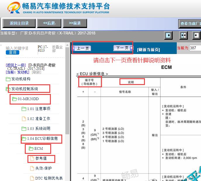Open the 失效-保护 document
The image size is (201, 181).
[x=44, y=168]
